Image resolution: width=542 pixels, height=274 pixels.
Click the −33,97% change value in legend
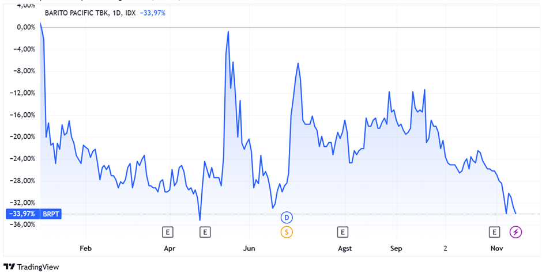pyautogui.click(x=152, y=13)
